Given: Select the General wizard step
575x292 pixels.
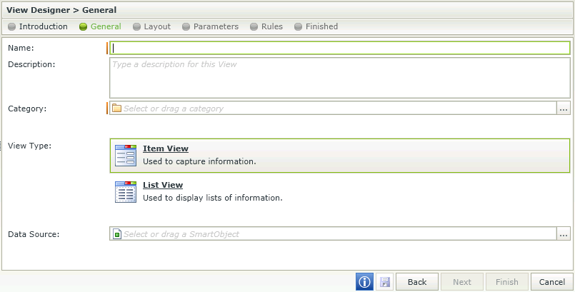Looking at the screenshot, I should [x=100, y=26].
